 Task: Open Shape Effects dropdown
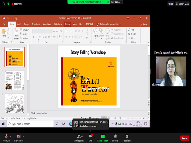coord(118,38)
